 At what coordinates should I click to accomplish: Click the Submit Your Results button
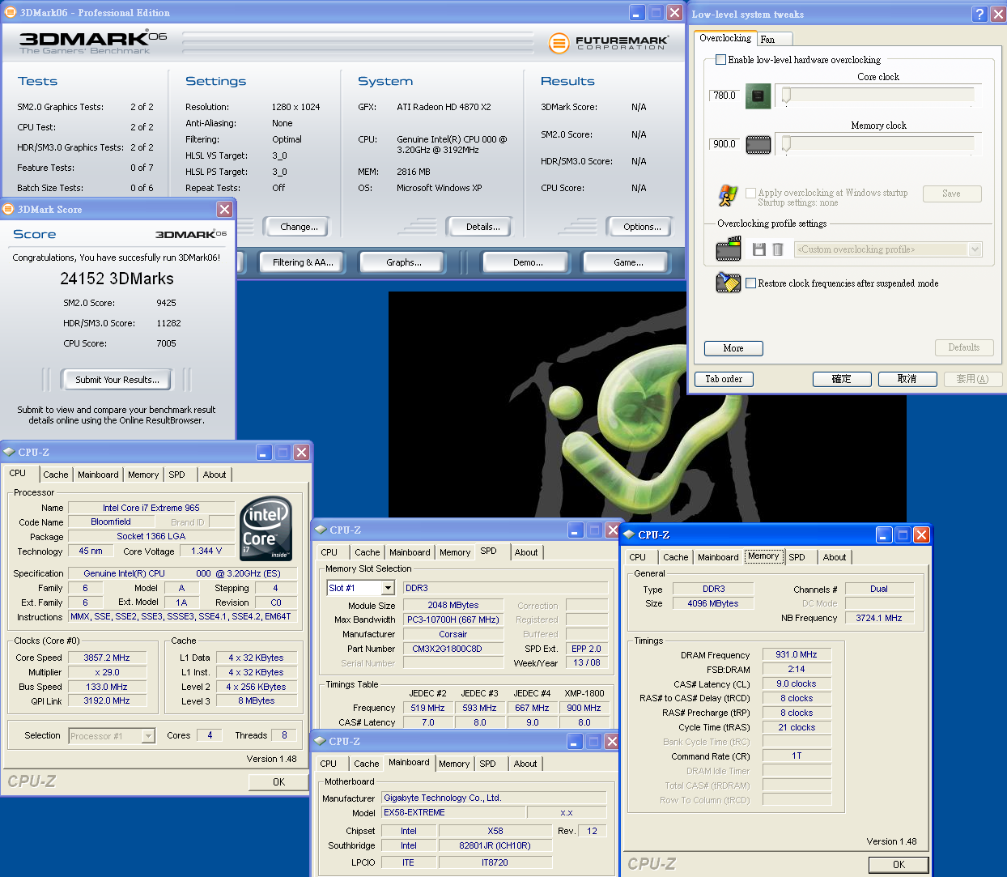(117, 380)
